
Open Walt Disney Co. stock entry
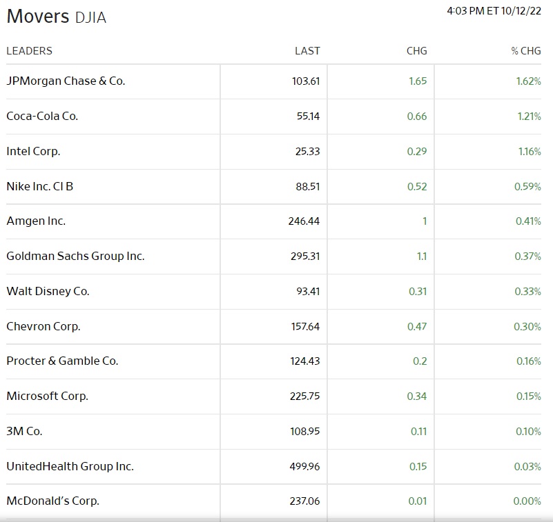click(x=48, y=291)
